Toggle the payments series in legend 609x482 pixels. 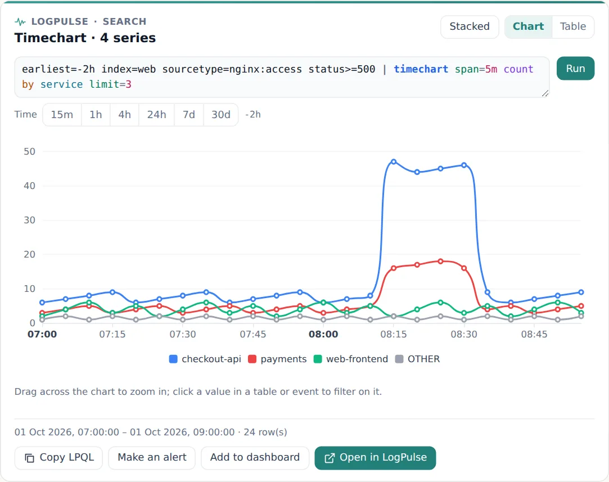point(277,359)
